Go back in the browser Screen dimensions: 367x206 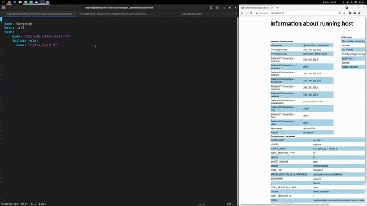pyautogui.click(x=242, y=13)
